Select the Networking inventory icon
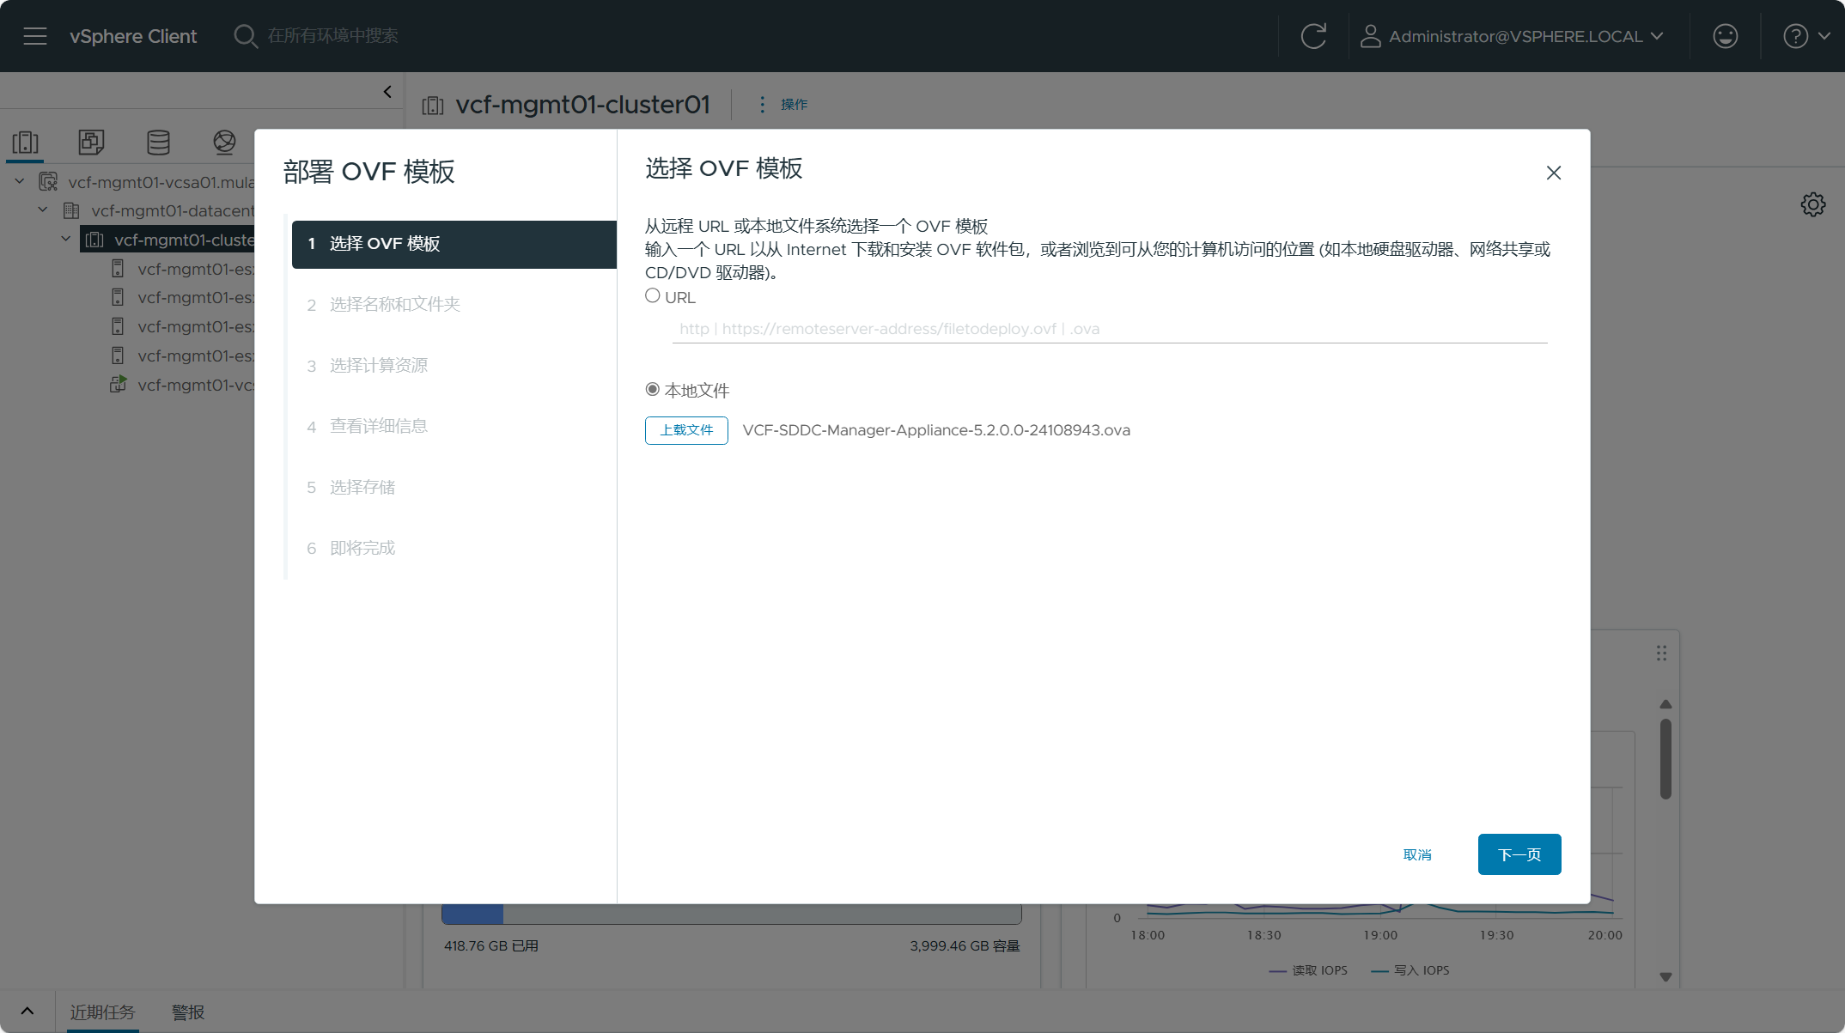 224,142
